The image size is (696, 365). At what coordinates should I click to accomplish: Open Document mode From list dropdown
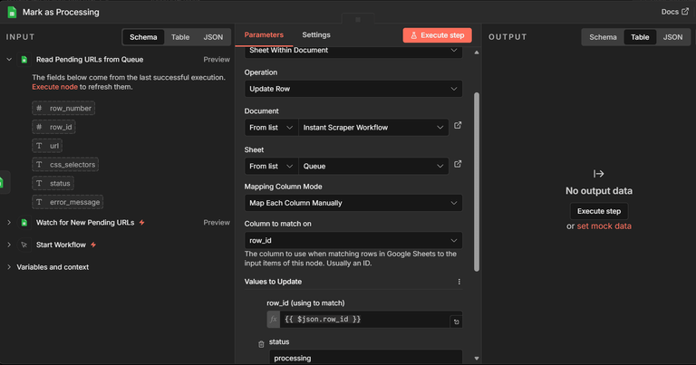click(x=271, y=128)
